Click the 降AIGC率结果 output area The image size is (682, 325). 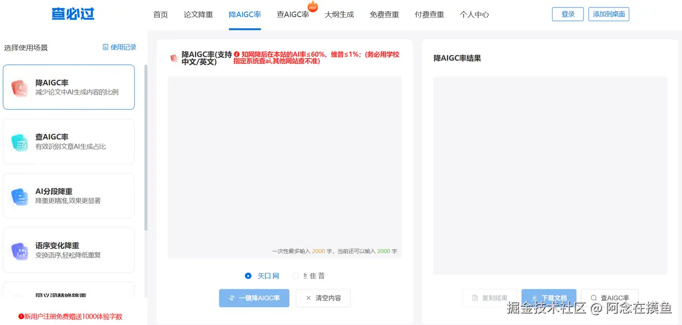click(550, 176)
